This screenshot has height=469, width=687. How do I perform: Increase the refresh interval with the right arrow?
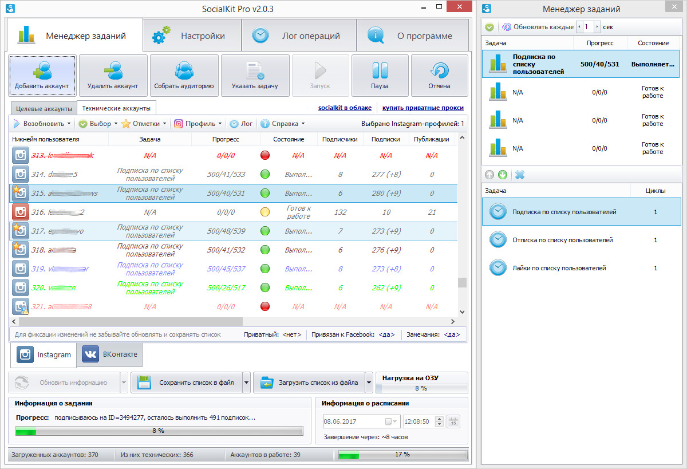click(597, 27)
